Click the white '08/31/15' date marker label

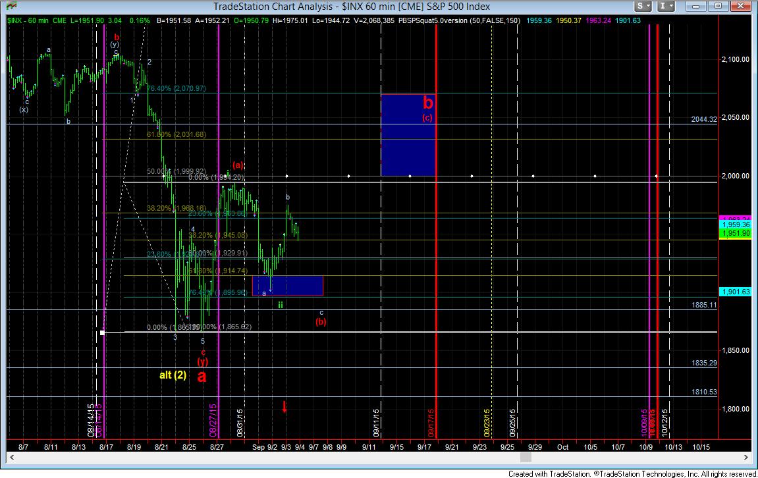click(x=240, y=423)
